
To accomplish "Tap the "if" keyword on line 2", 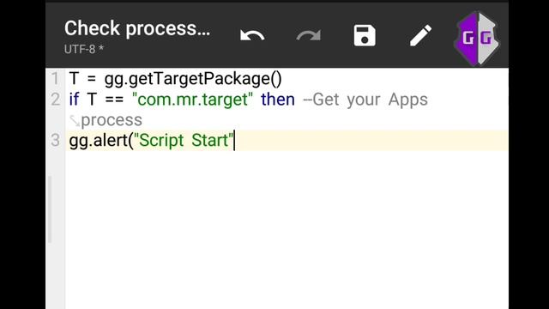I will click(74, 100).
